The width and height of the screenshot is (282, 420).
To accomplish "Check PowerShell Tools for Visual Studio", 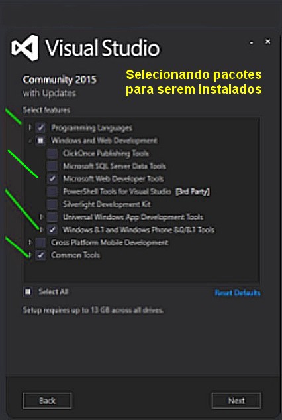I will 52,192.
